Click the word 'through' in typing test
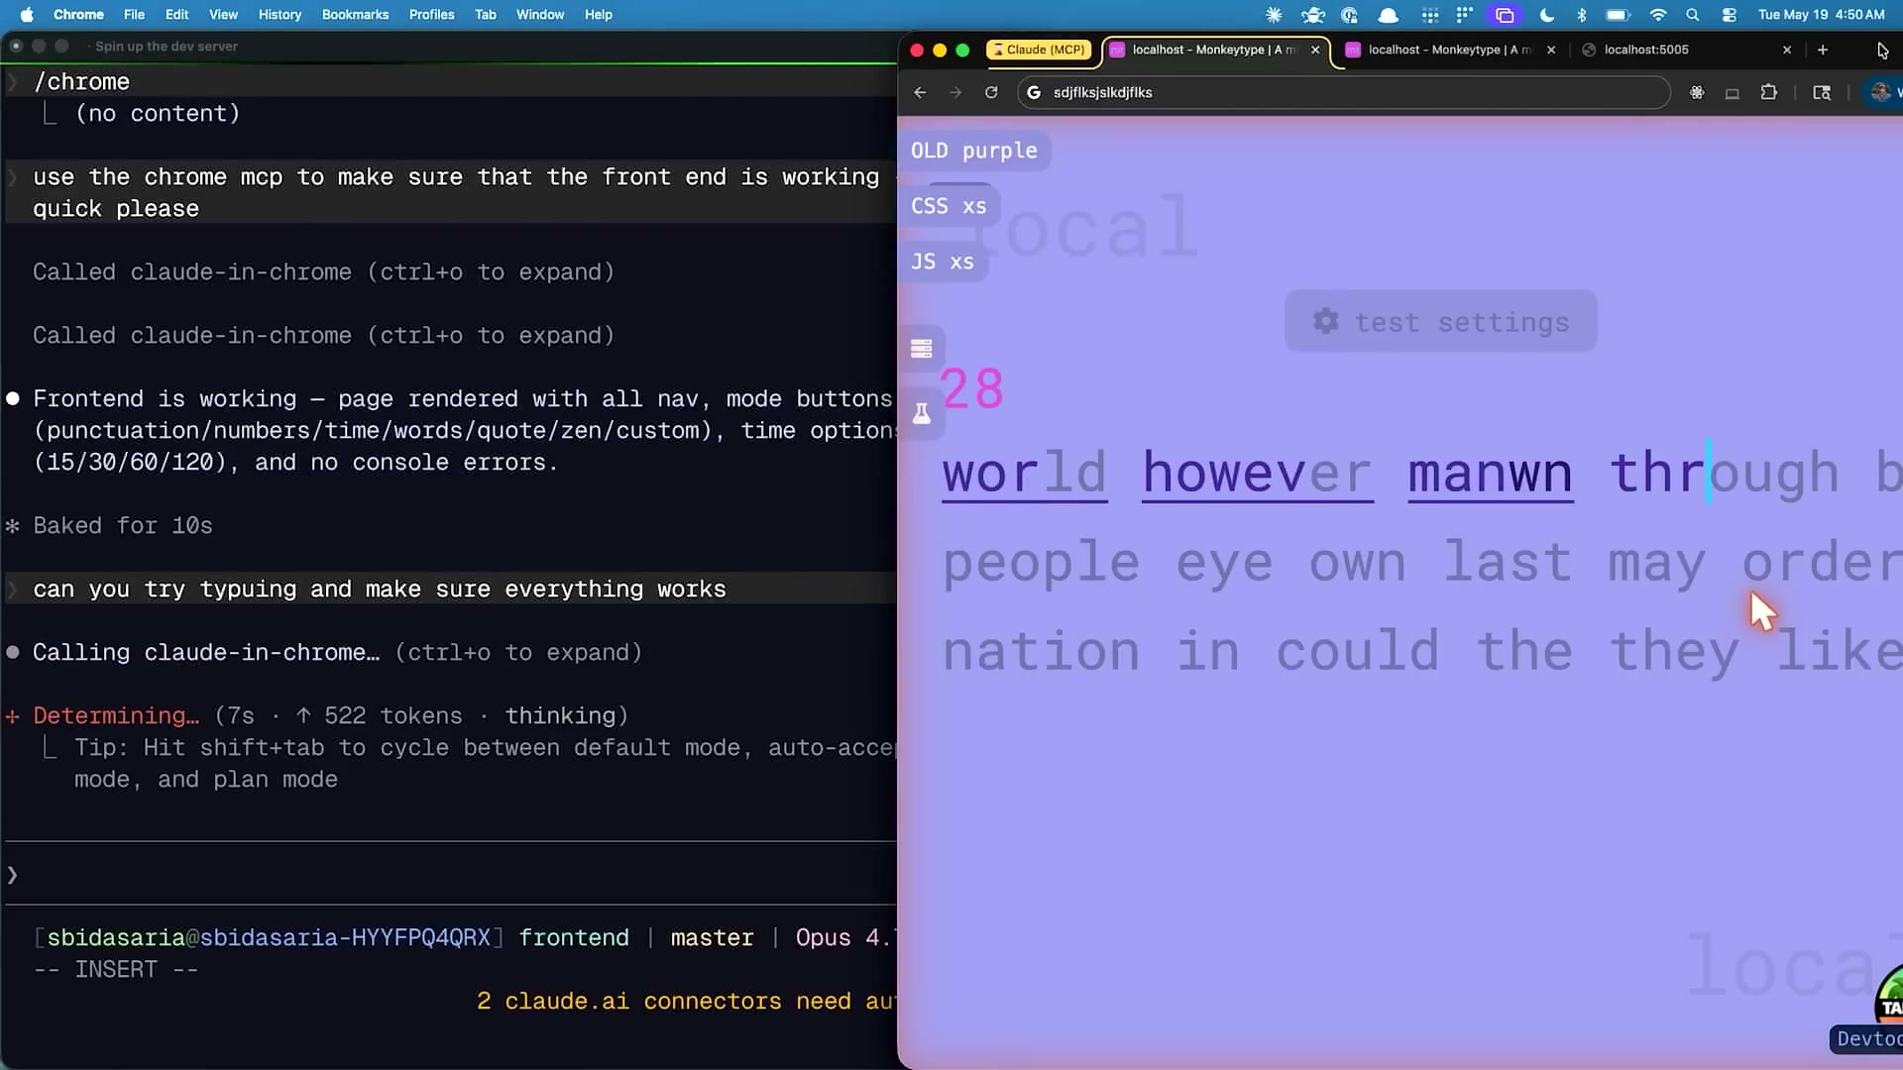 [x=1725, y=473]
